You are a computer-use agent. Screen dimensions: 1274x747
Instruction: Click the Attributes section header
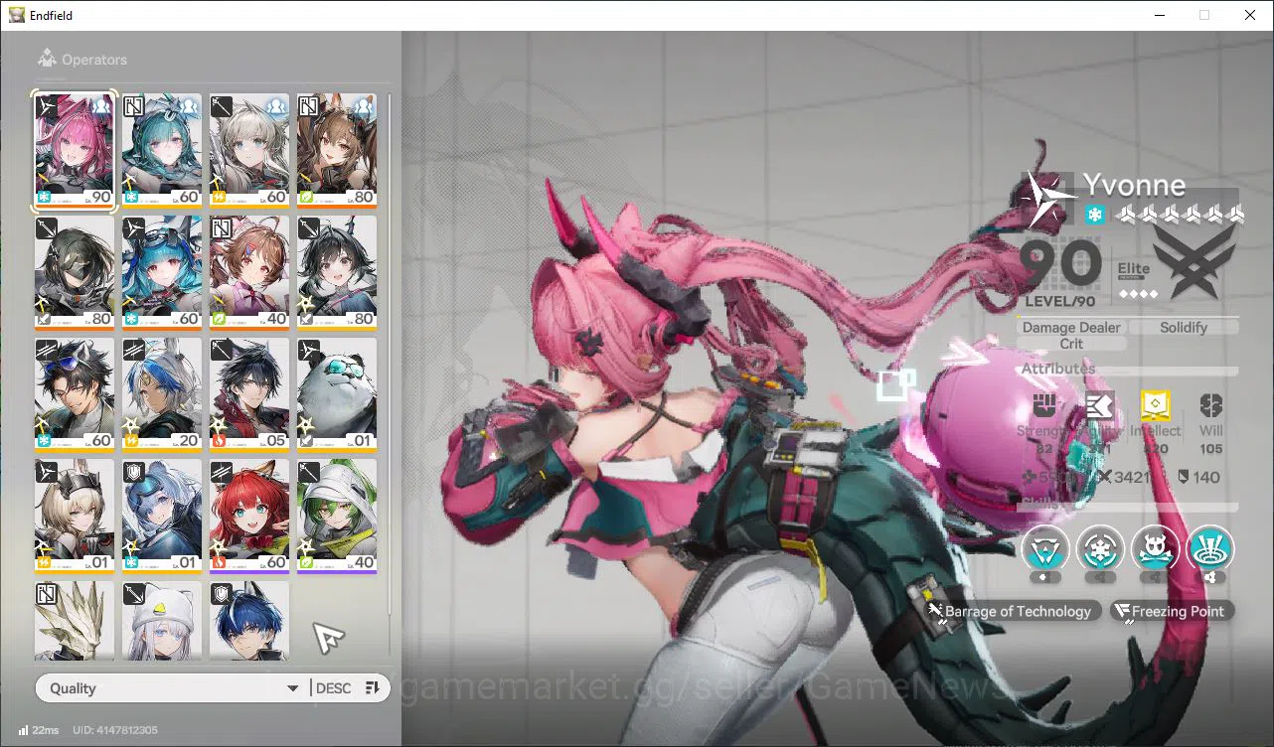click(1058, 369)
